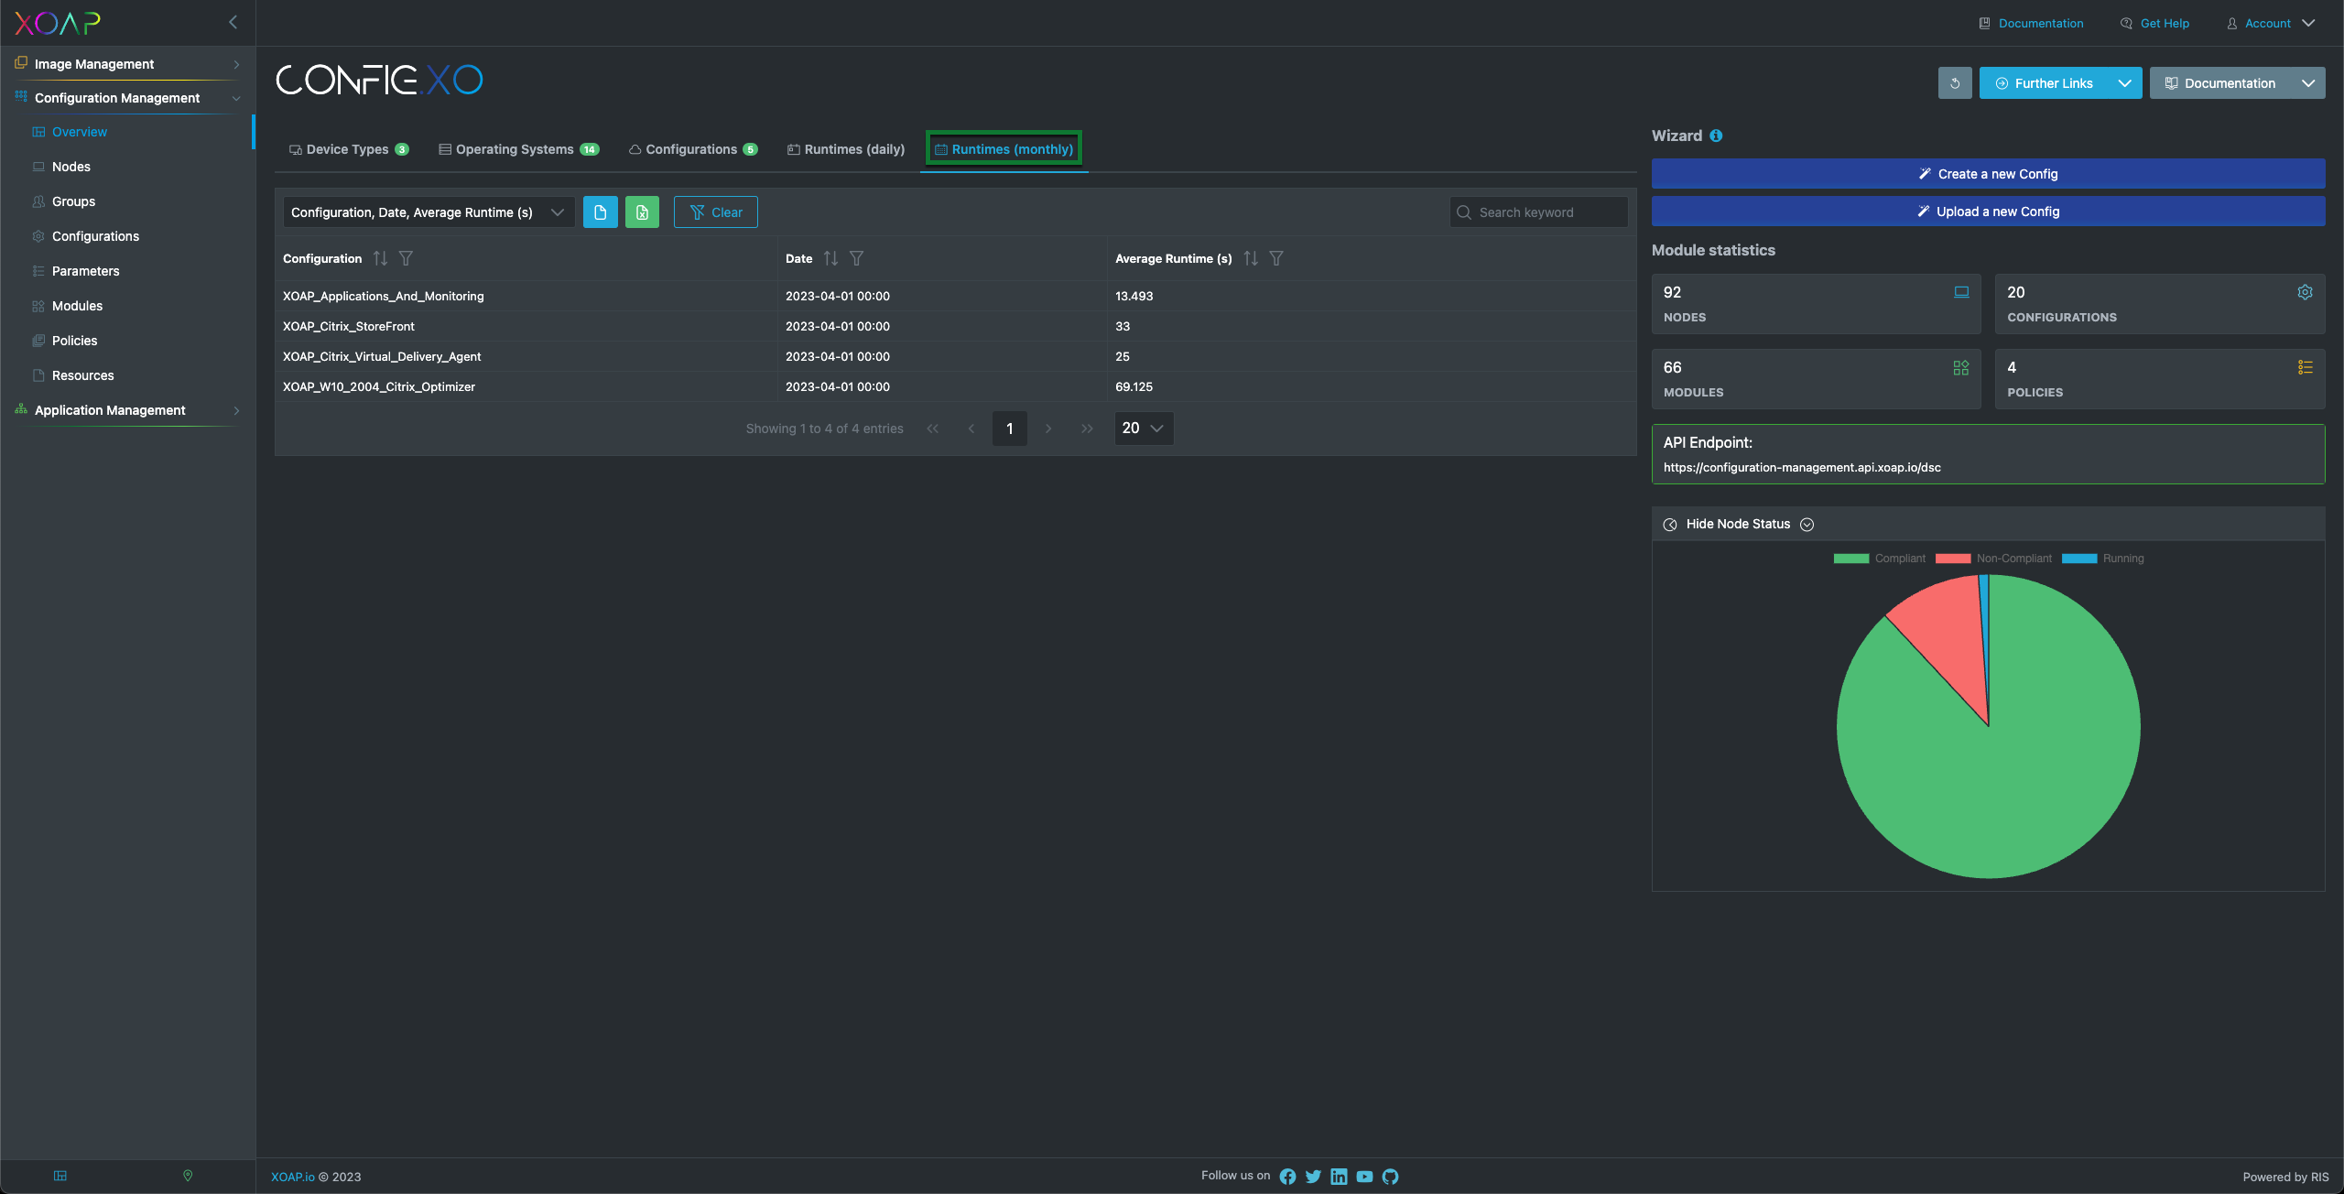Click the Configurations statistics gear icon
This screenshot has height=1194, width=2344.
2306,292
